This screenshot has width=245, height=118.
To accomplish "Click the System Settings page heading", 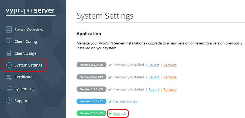I will click(105, 16).
